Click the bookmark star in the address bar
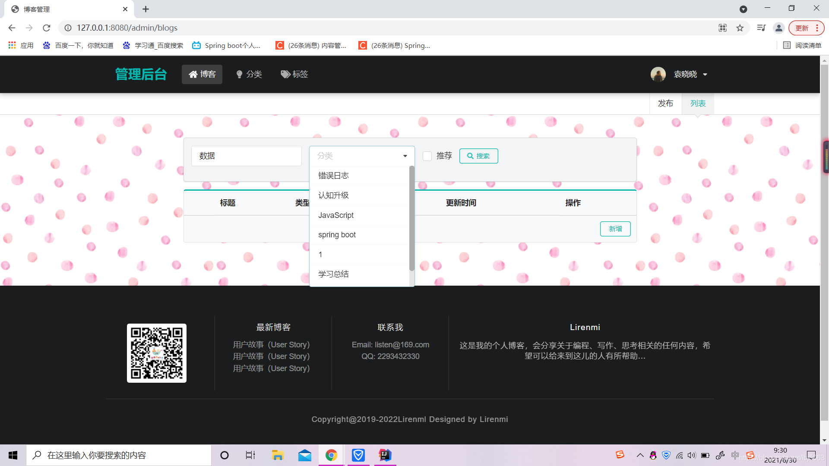 [740, 28]
